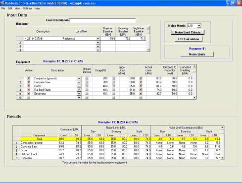Viewport: 242px width, 183px height.
Task: Toggle Active checkbox for Compactor (ground)
Action: click(x=29, y=78)
